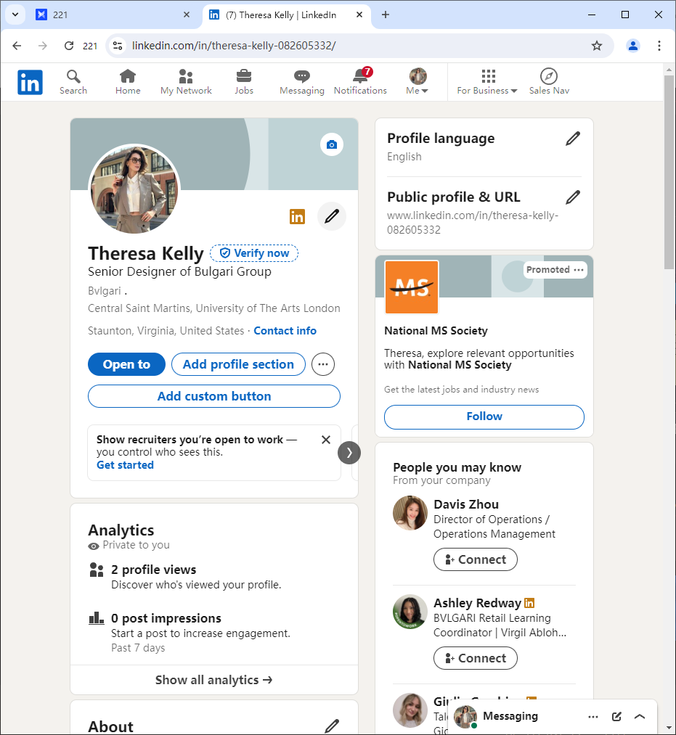Open Ashley Redway's profile name
Viewport: 676px width, 735px height.
coord(477,603)
